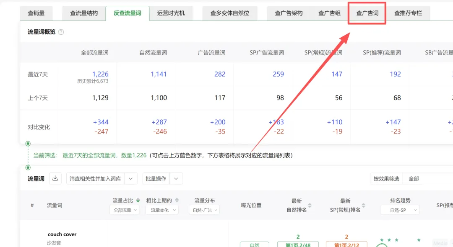Open the 全部流量 filter dropdown
Screen dimensions: 453x247
coord(125,210)
